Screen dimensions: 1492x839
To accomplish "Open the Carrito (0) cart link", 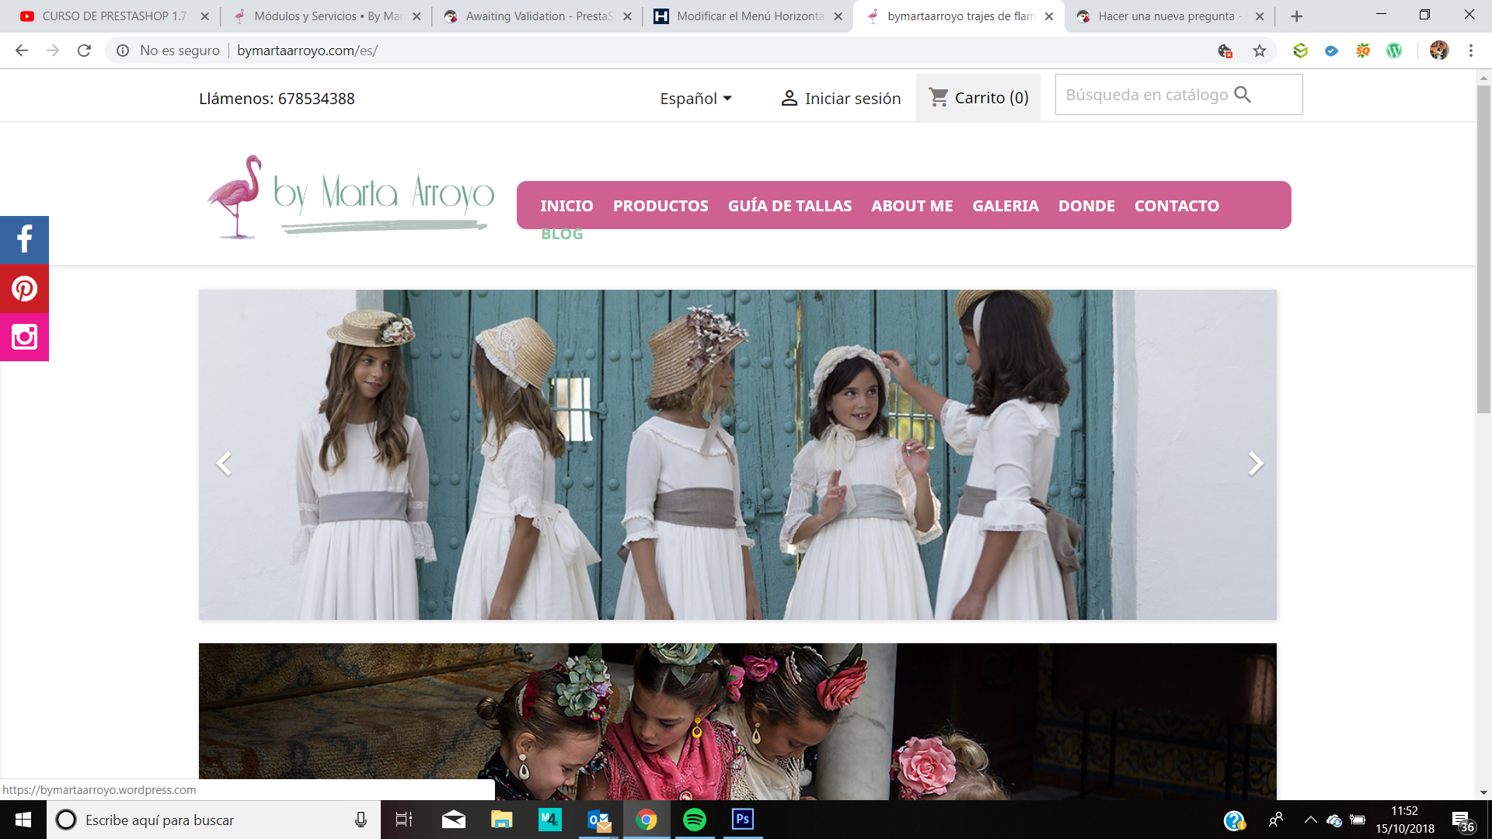I will point(978,98).
